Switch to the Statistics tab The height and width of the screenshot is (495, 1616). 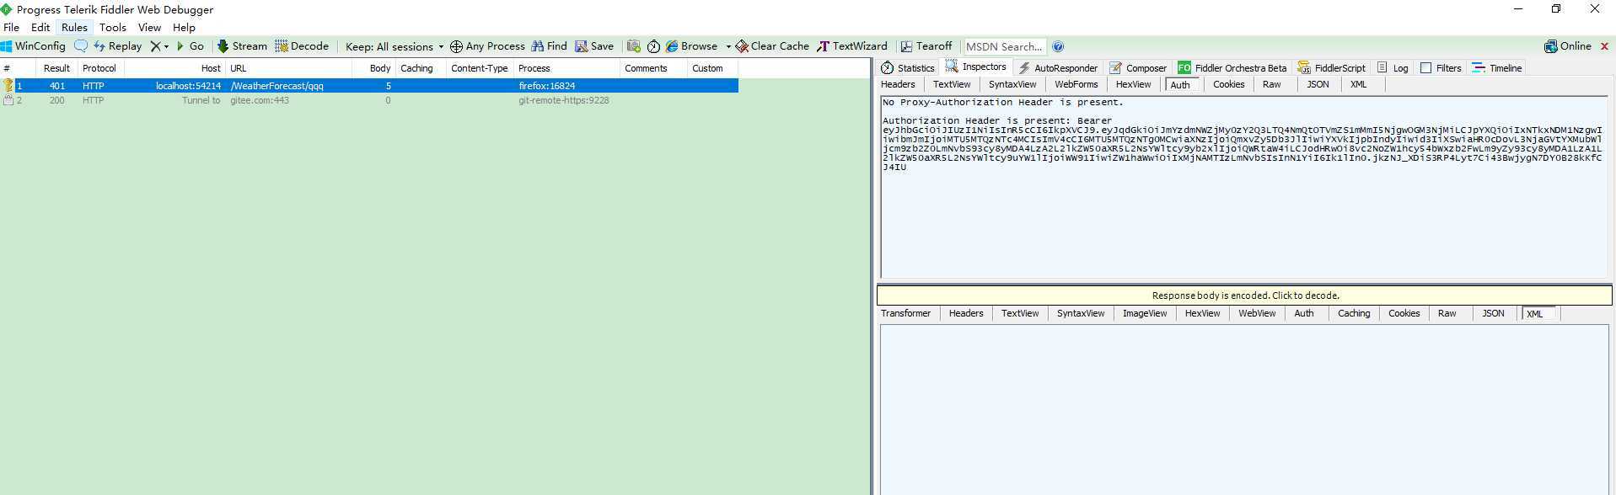(908, 68)
